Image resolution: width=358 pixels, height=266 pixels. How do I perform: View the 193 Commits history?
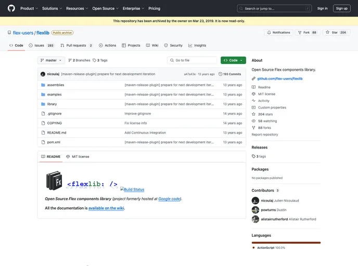[229, 74]
